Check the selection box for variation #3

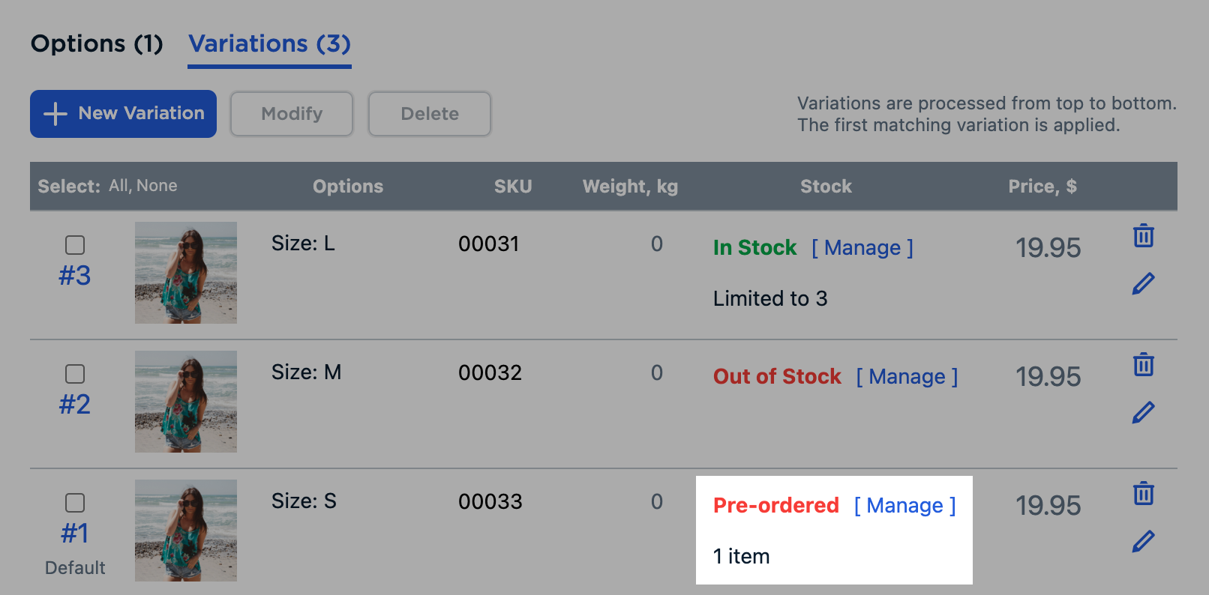coord(75,245)
